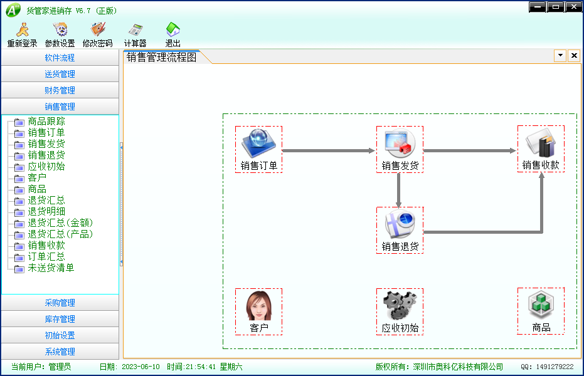
Task: Click 当前用户: 管理员 in status bar
Action: pyautogui.click(x=41, y=367)
